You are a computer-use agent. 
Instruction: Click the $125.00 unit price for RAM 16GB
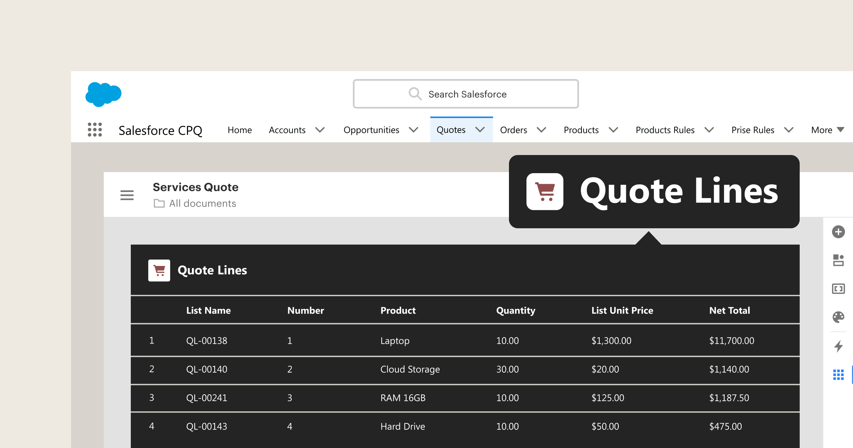point(608,398)
